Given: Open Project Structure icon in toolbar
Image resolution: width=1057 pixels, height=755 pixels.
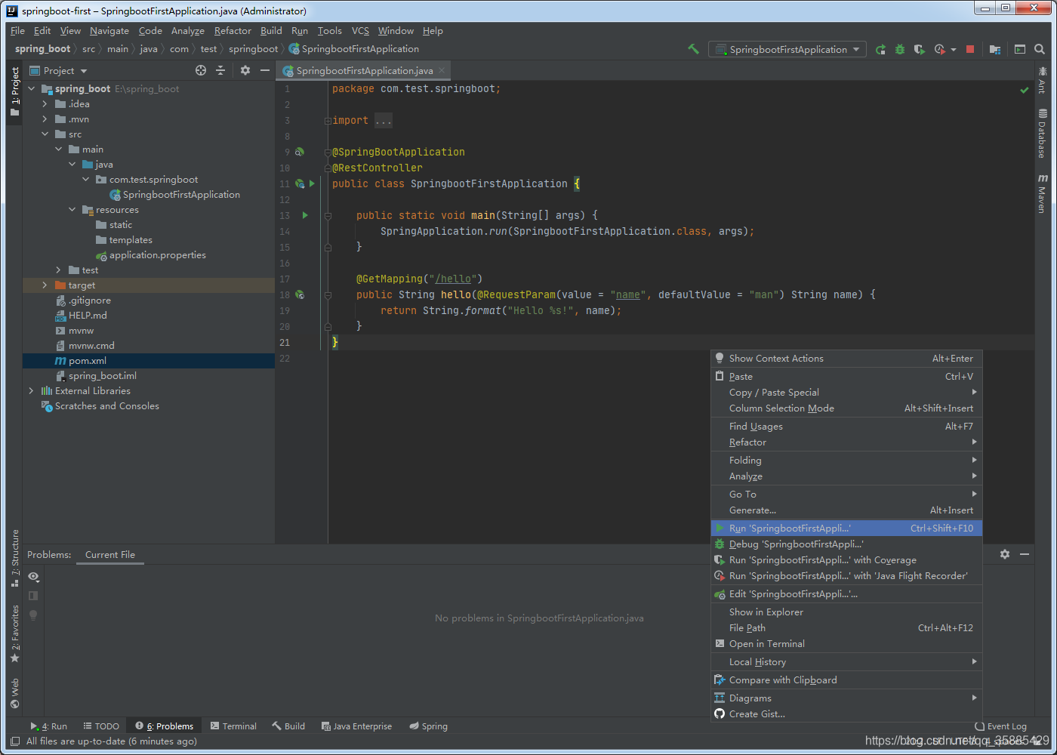Looking at the screenshot, I should (x=995, y=49).
